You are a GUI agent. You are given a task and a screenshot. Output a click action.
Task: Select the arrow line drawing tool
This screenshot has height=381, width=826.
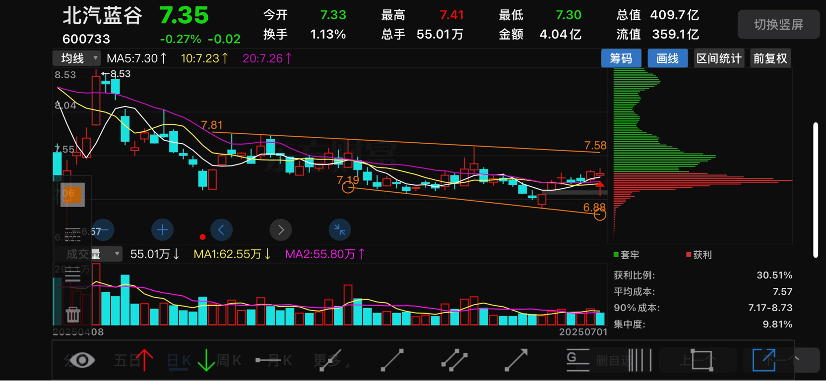pyautogui.click(x=516, y=360)
